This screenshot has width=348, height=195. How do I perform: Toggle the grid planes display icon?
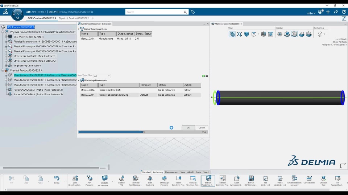(x=264, y=34)
